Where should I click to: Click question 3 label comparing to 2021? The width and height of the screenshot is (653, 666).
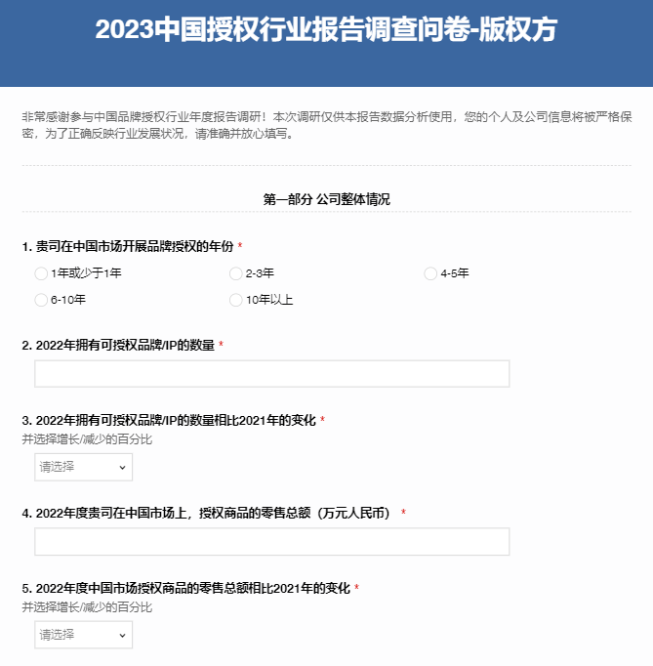click(168, 420)
